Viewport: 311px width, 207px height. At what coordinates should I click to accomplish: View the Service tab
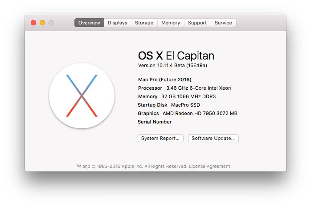(223, 23)
